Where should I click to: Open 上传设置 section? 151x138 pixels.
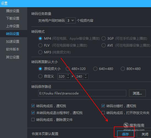13,26
